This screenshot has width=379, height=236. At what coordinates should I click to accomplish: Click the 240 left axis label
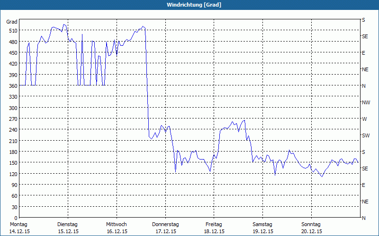coord(13,130)
